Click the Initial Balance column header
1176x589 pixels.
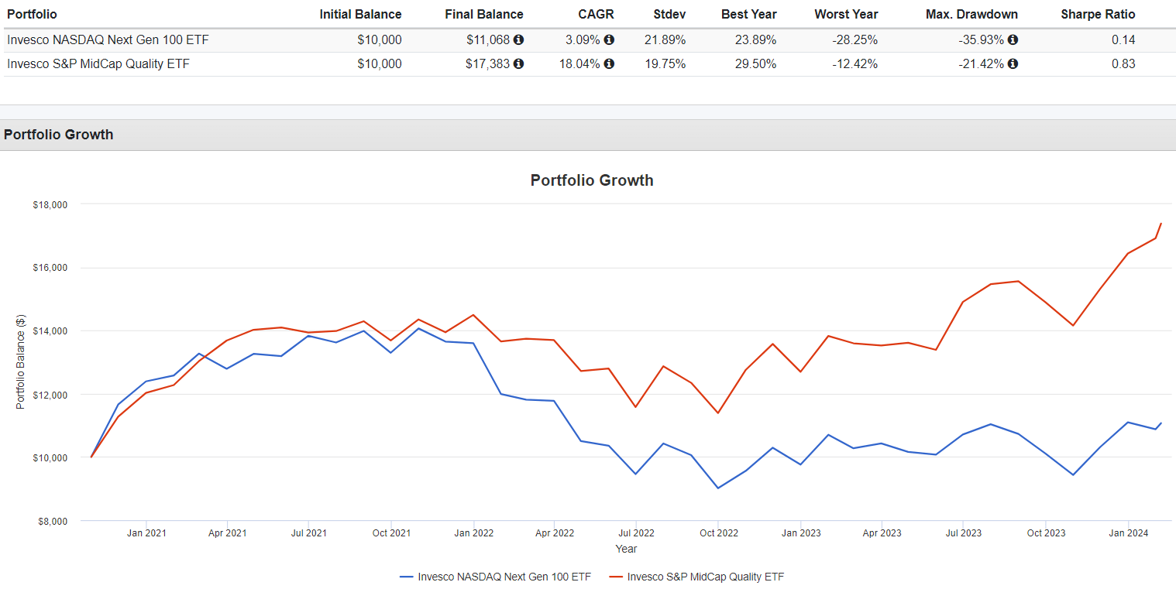(360, 14)
